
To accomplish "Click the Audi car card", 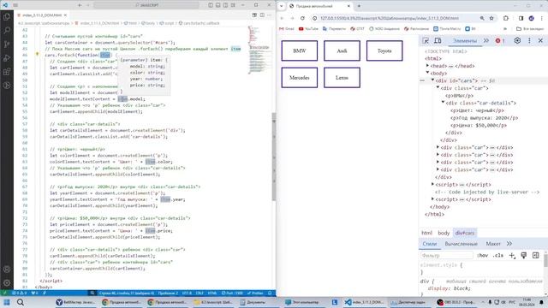I will pos(342,50).
